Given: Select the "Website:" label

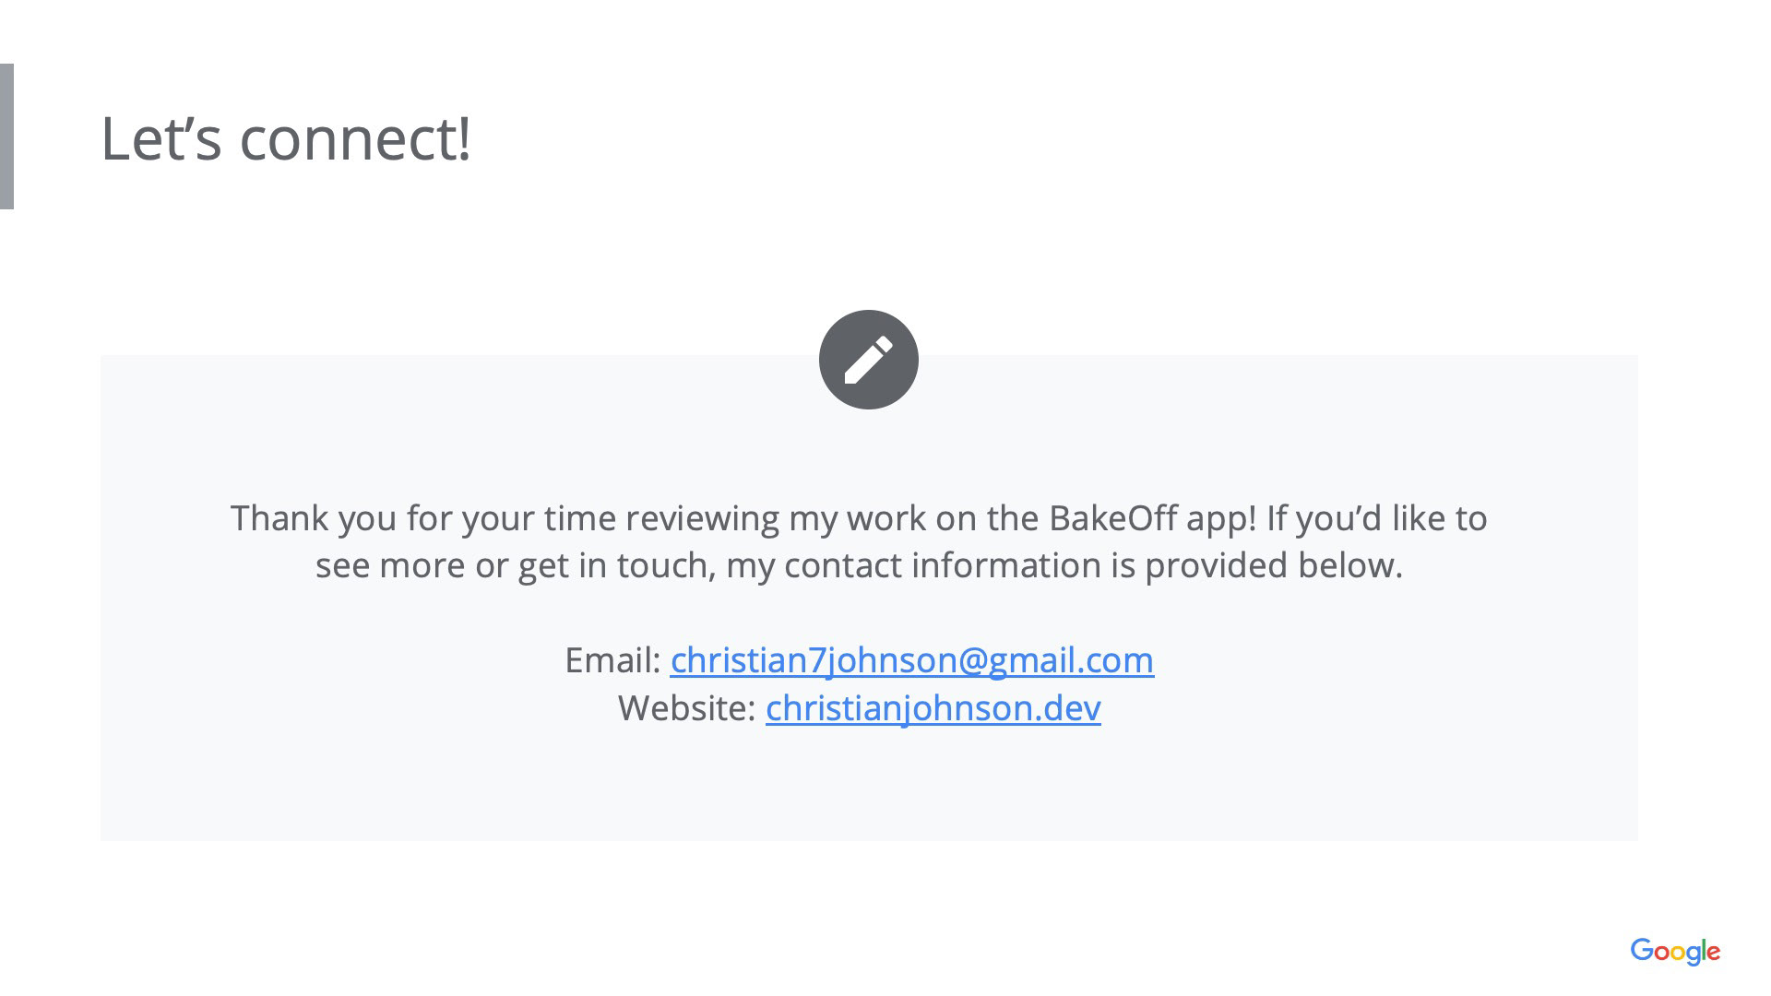Looking at the screenshot, I should [687, 708].
